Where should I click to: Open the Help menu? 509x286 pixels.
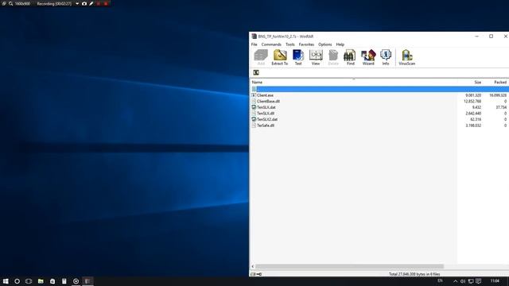pos(340,44)
